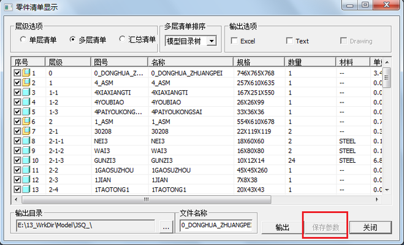Click assembly icon of row 6 1_ASM
404x245 pixels.
tap(26, 122)
